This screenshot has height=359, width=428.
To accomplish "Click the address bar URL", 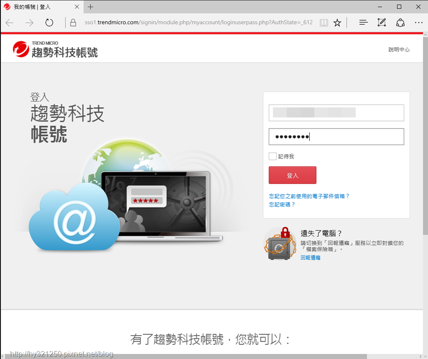I will coord(199,22).
